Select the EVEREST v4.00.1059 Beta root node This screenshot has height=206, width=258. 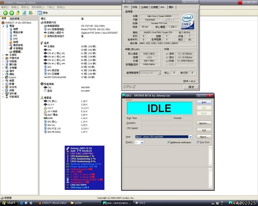tap(17, 23)
